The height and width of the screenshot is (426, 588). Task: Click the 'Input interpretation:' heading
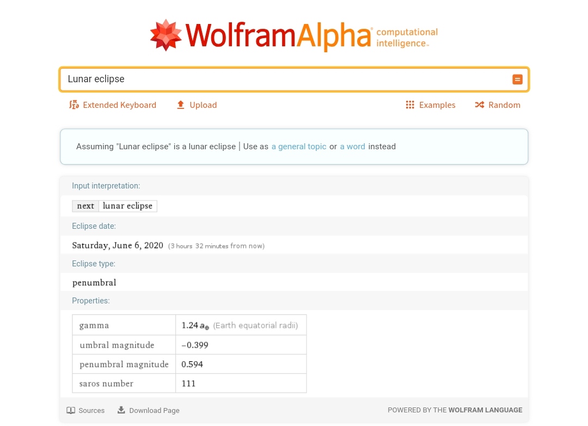click(106, 186)
